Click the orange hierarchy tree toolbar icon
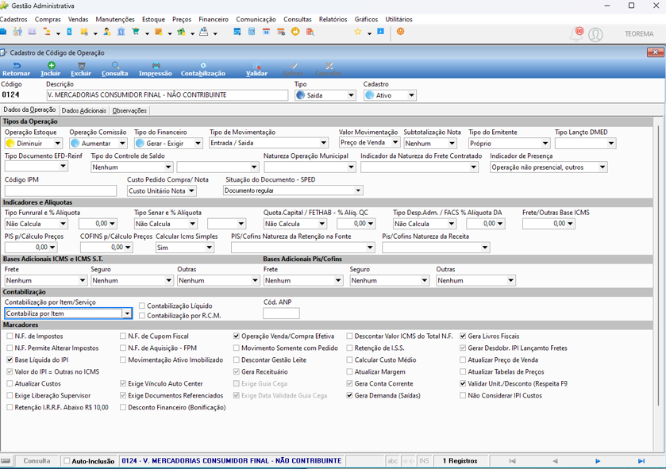The width and height of the screenshot is (666, 469). click(x=47, y=32)
